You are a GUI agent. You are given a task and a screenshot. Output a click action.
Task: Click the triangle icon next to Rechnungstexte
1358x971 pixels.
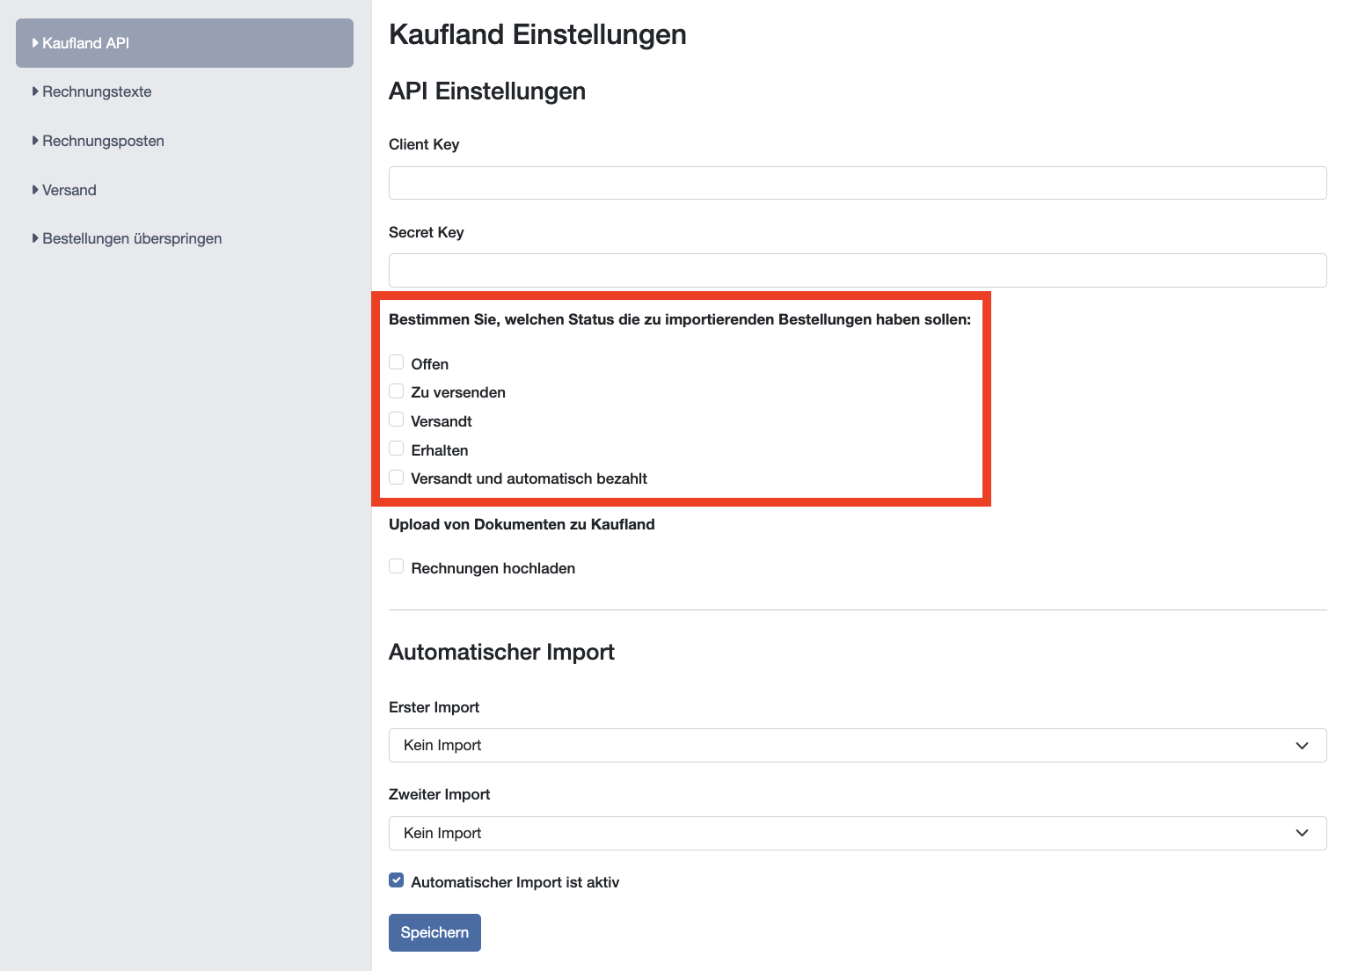coord(35,91)
